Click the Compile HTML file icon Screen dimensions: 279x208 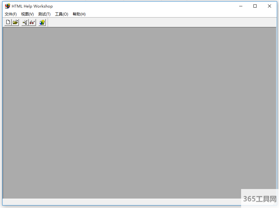[25, 22]
